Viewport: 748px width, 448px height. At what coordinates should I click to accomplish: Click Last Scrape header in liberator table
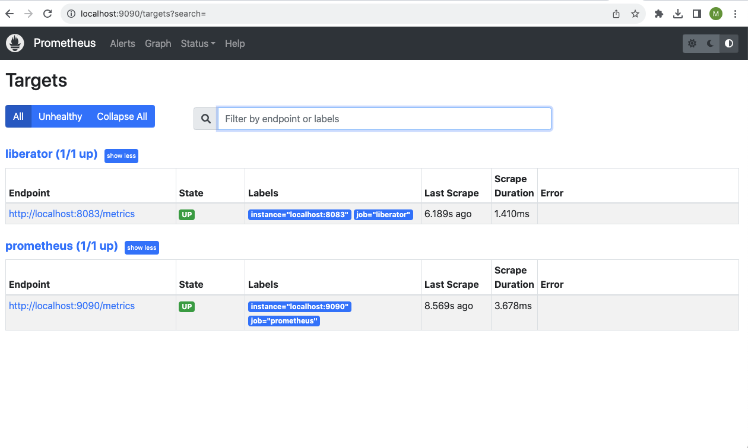pyautogui.click(x=452, y=193)
